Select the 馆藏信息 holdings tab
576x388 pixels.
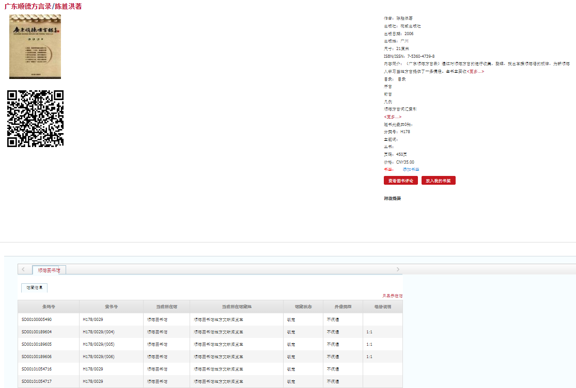(34, 288)
